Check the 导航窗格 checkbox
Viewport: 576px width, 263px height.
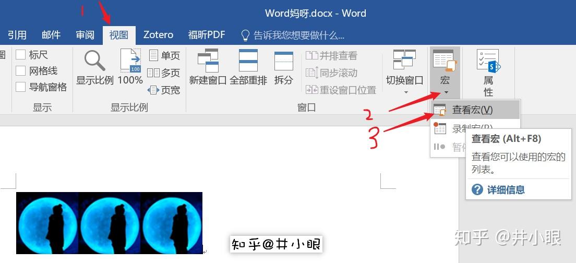(x=20, y=87)
